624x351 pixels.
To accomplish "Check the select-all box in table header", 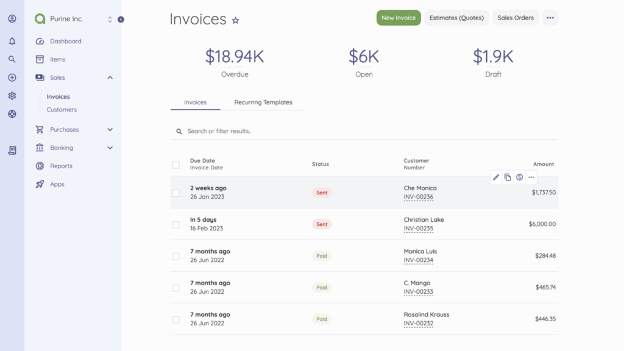I will click(175, 165).
